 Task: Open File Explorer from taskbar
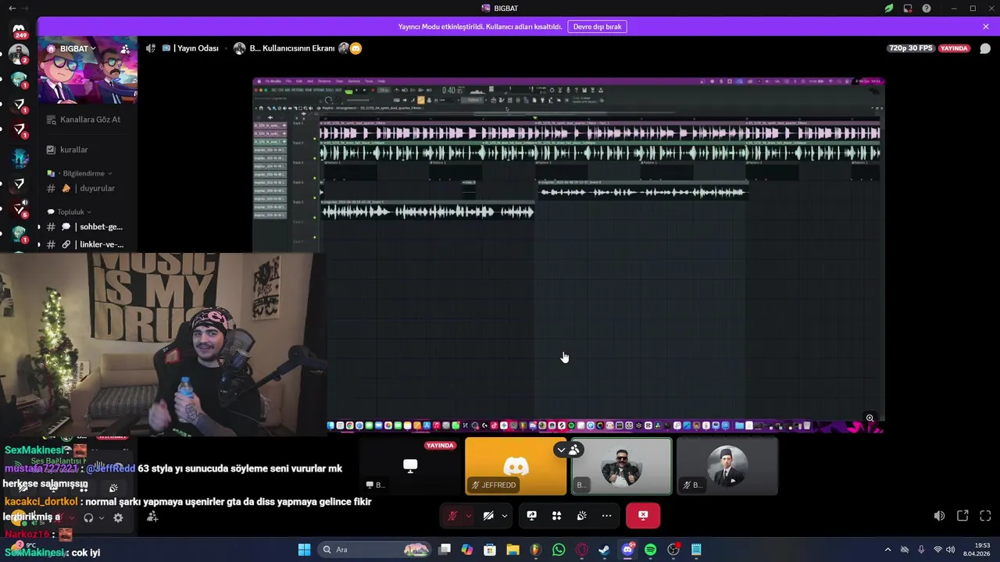512,550
